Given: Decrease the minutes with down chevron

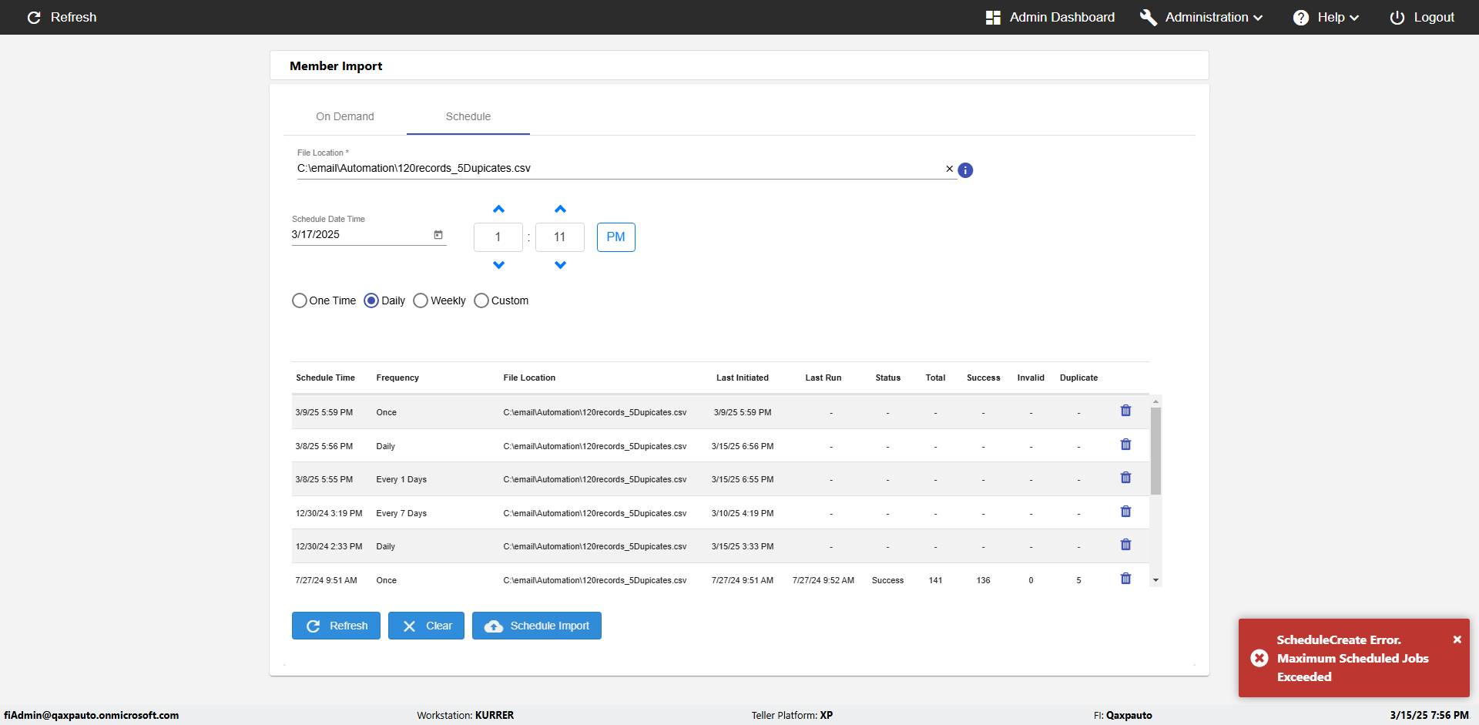Looking at the screenshot, I should coord(560,265).
